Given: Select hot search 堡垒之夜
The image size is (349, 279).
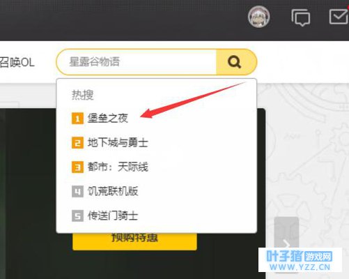Looking at the screenshot, I should pyautogui.click(x=108, y=119).
